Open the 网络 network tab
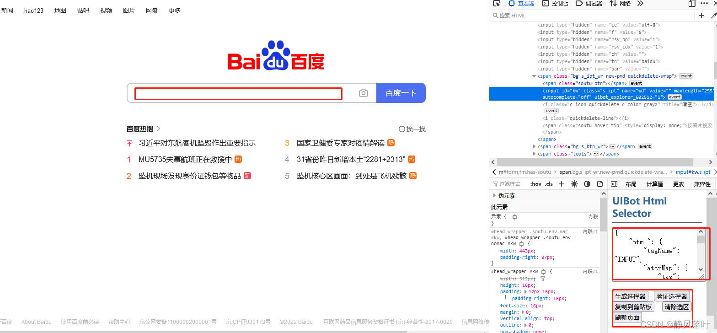Screen dimensions: 717x333 (620, 3)
